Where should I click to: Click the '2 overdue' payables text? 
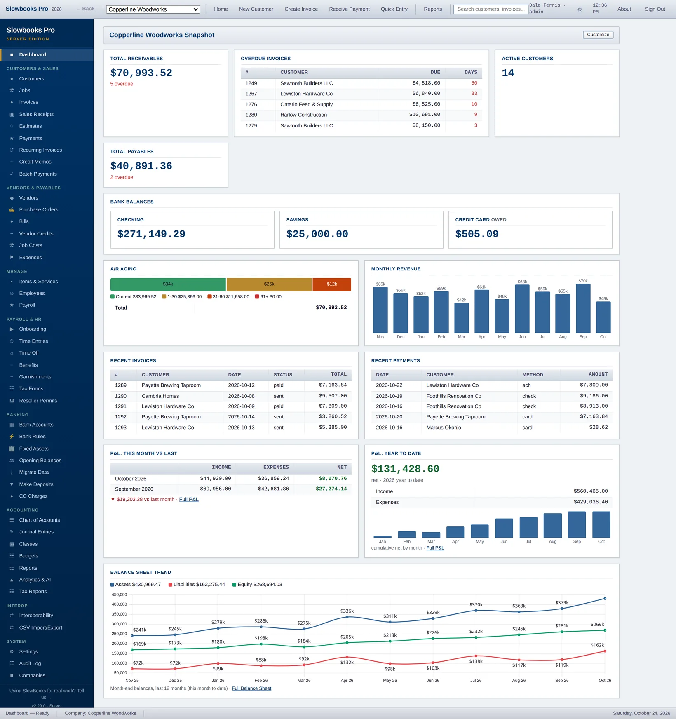point(122,177)
